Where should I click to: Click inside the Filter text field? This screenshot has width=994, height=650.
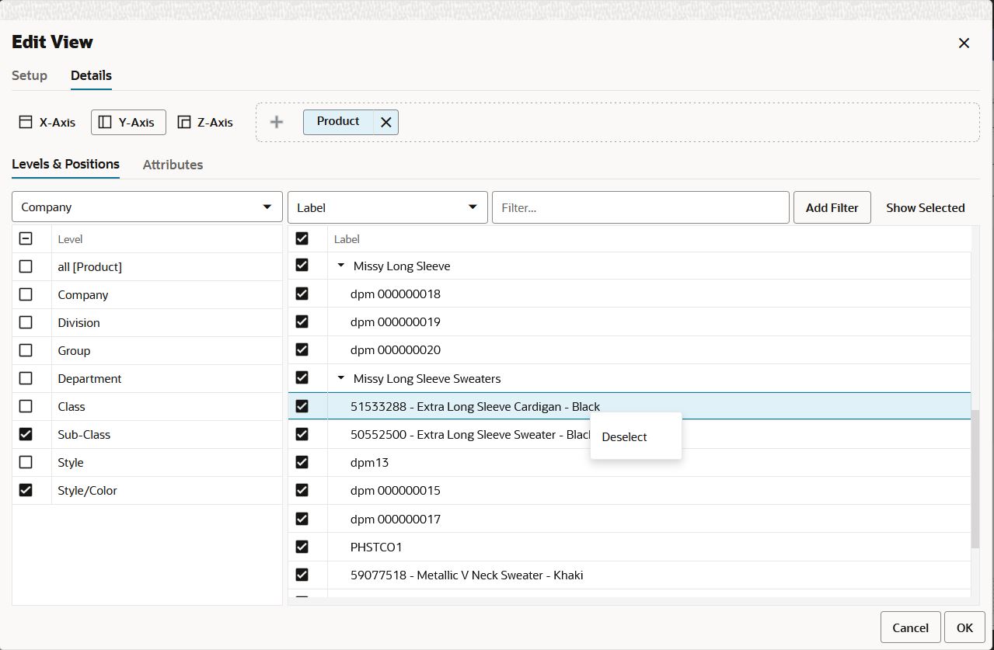click(x=640, y=207)
